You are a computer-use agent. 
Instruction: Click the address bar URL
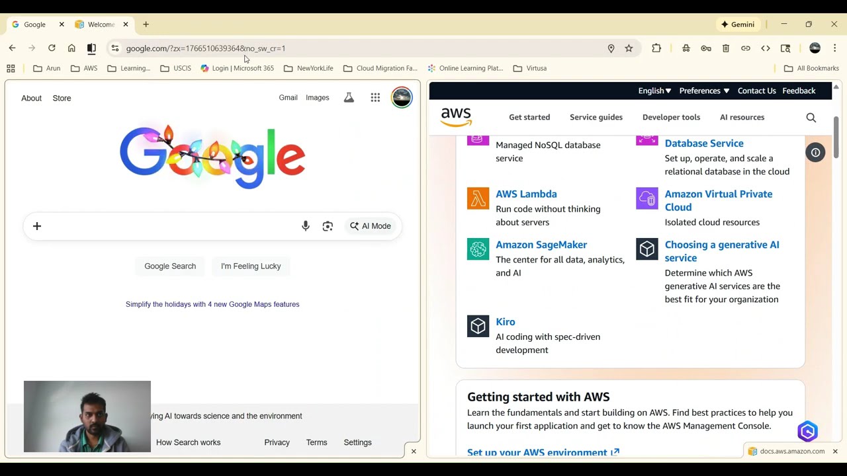coord(205,48)
